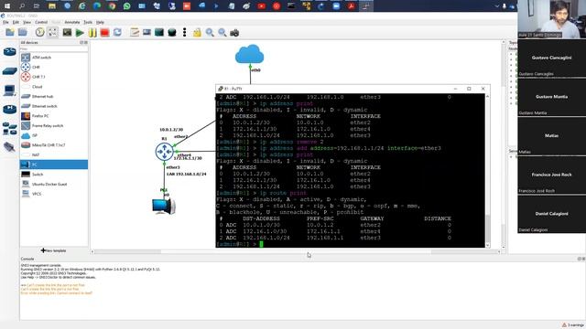Select PC1 node on canvas
The image size is (586, 329).
pos(164,206)
